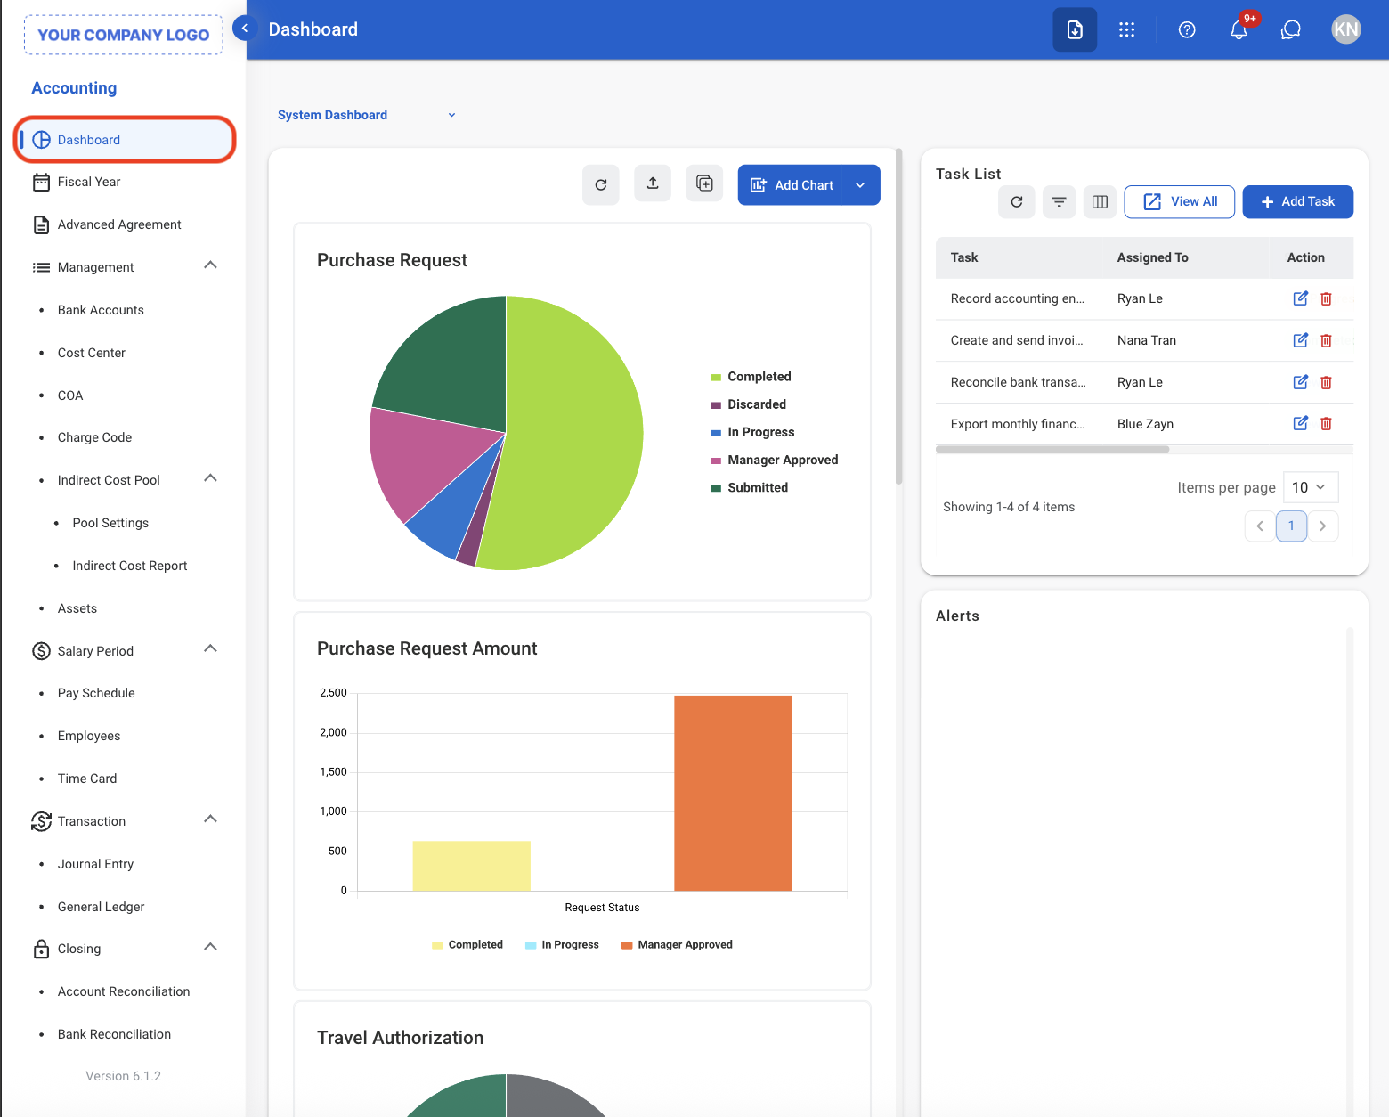Viewport: 1389px width, 1117px height.
Task: Click the Your Company Logo
Action: point(124,35)
